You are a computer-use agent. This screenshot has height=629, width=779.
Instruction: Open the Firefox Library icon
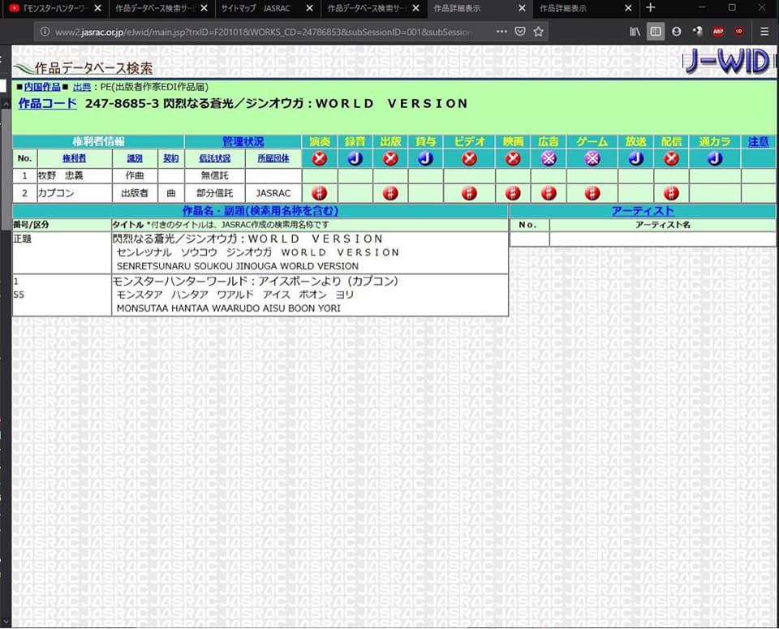(x=635, y=32)
